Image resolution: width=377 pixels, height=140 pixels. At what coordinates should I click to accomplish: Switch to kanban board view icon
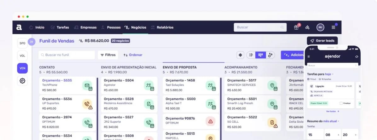261,55
